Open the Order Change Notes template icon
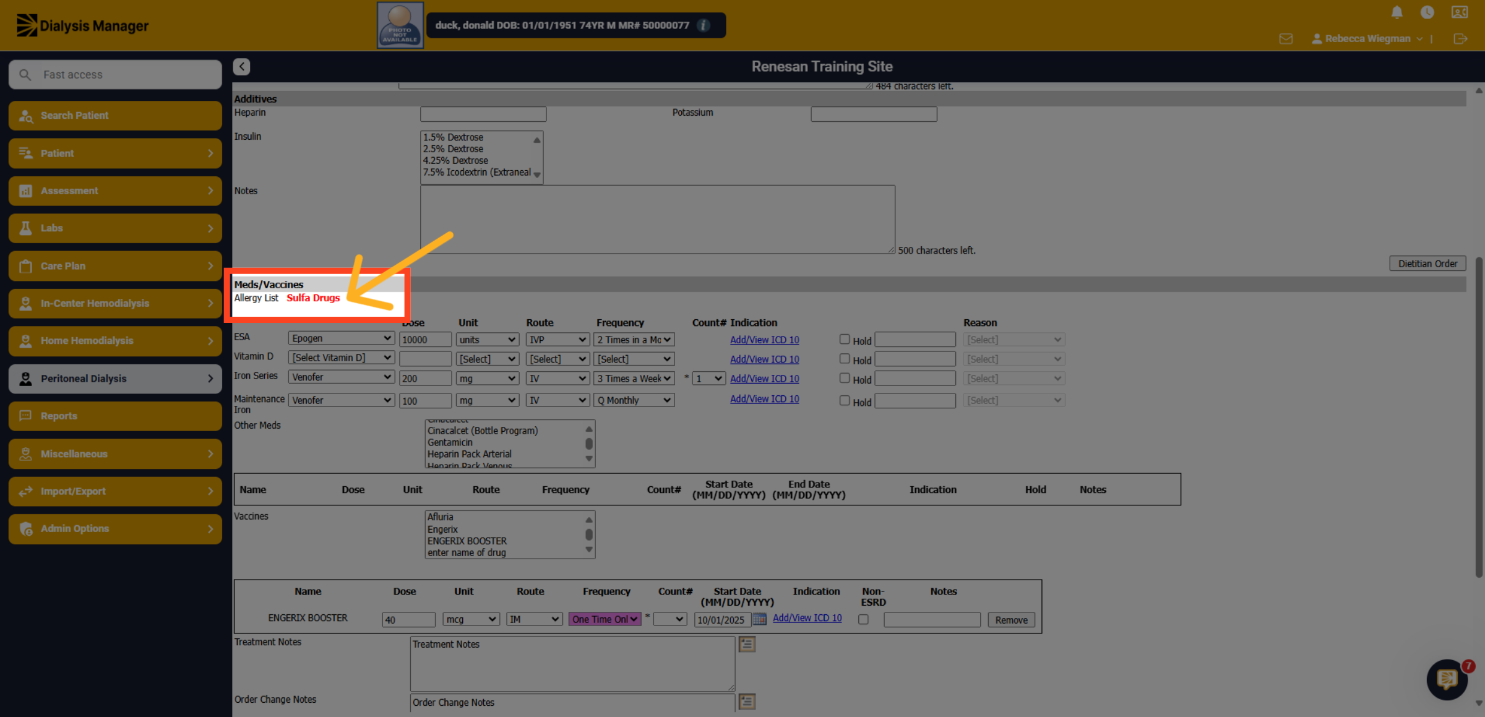The image size is (1485, 717). 747,702
